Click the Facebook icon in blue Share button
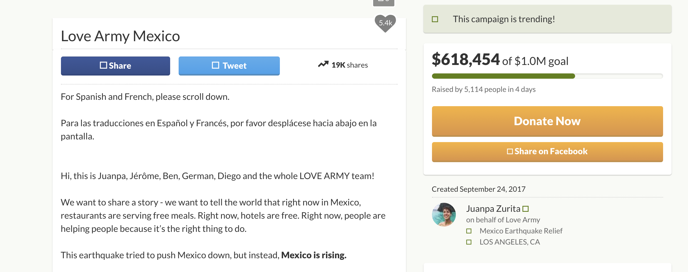 (103, 65)
